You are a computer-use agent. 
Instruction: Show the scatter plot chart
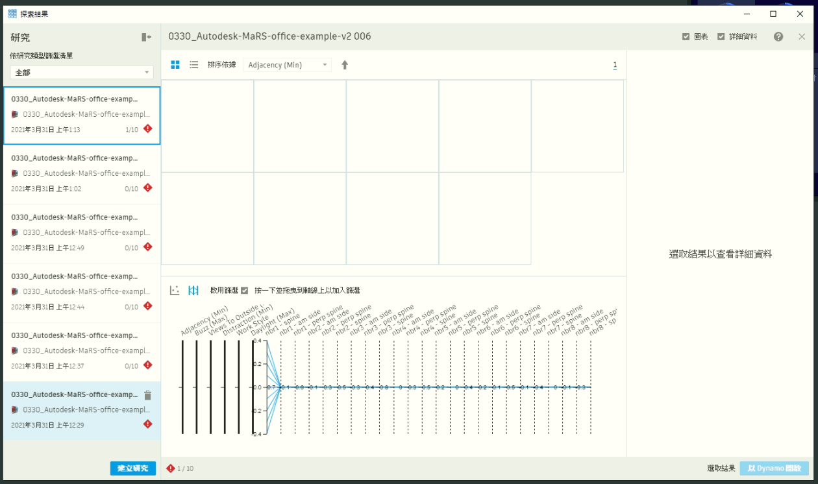(175, 291)
